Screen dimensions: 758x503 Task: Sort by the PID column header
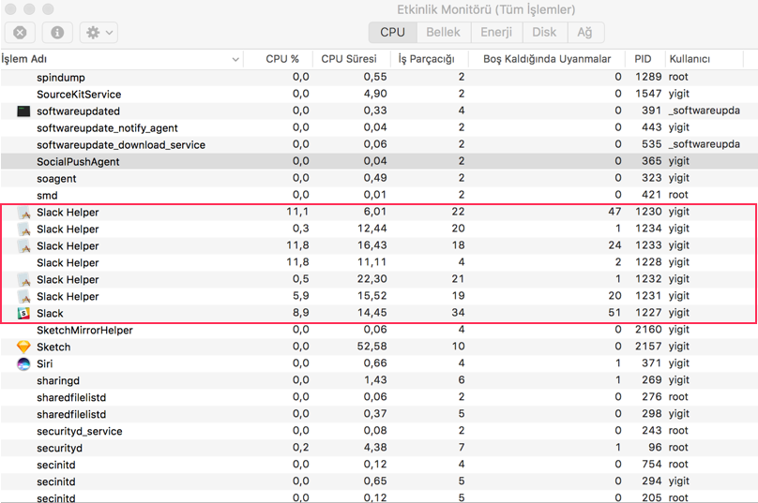click(x=644, y=59)
